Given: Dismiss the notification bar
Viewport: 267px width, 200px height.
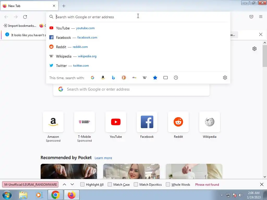Looking at the screenshot, I should tap(260, 35).
